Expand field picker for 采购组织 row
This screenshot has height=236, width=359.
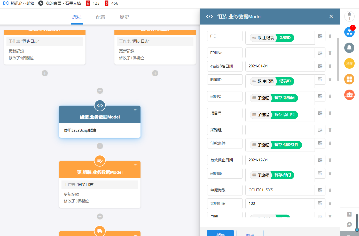coord(320,203)
